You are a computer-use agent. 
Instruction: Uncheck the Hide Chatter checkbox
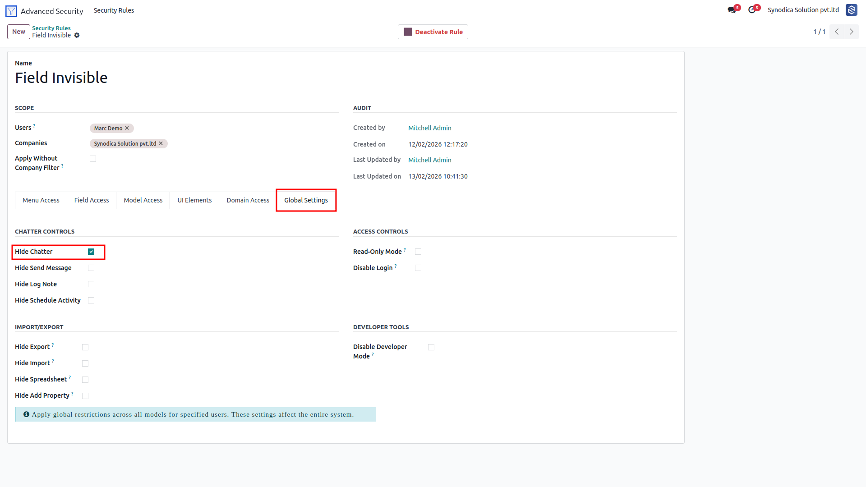tap(91, 252)
